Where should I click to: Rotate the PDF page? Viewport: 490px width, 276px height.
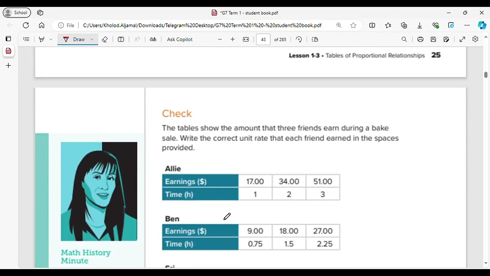(x=299, y=39)
